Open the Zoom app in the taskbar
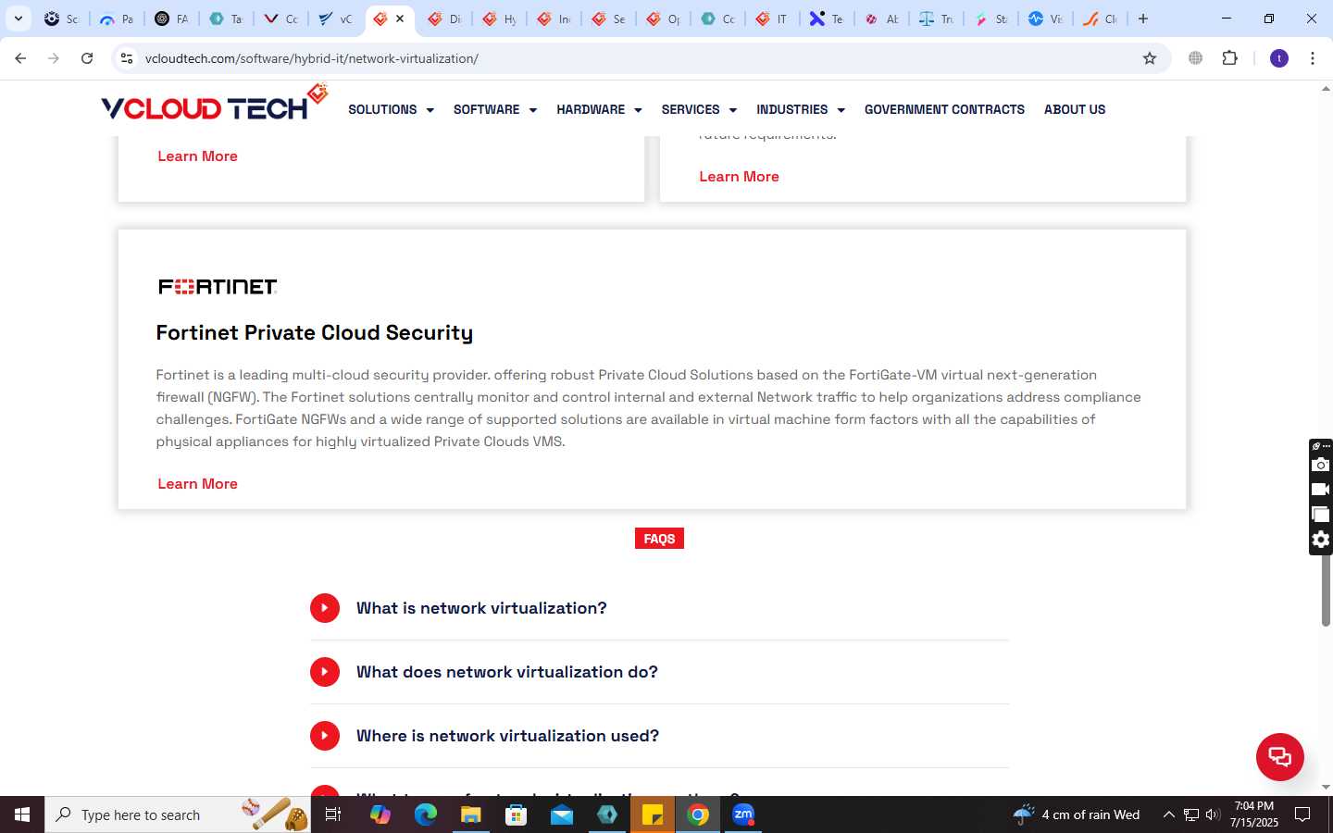 [743, 814]
